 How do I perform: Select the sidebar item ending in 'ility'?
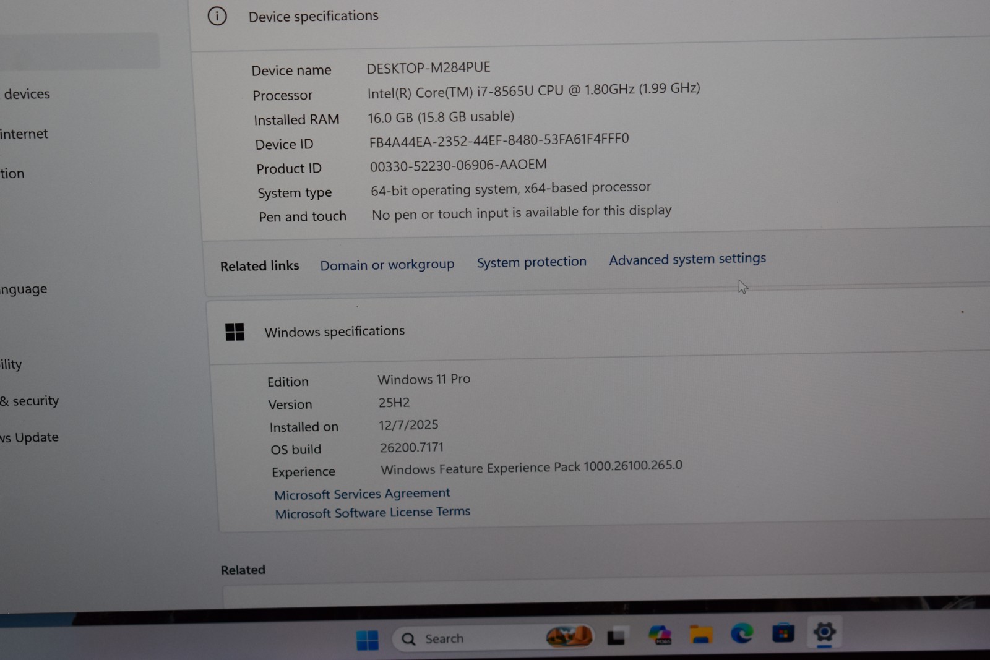(x=11, y=364)
